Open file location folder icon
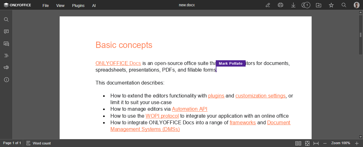This screenshot has height=147, width=363. [x=319, y=5]
